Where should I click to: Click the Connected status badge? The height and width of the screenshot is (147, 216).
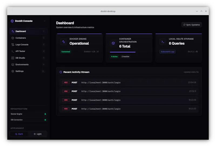coord(66,52)
